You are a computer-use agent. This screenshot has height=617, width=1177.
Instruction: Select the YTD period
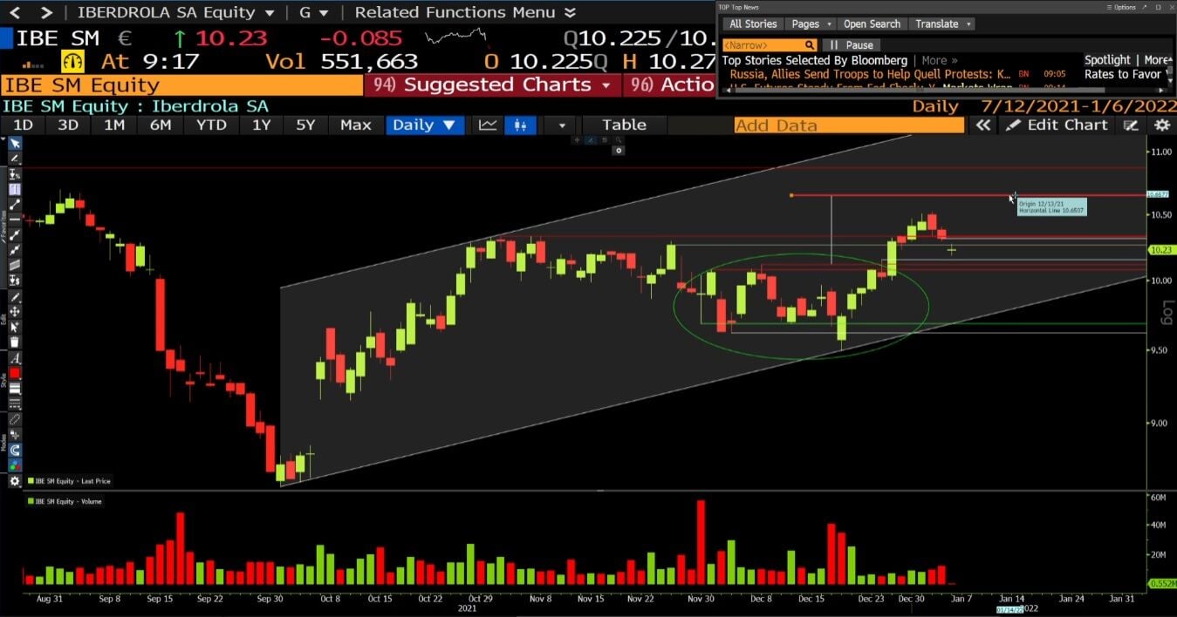[x=211, y=125]
